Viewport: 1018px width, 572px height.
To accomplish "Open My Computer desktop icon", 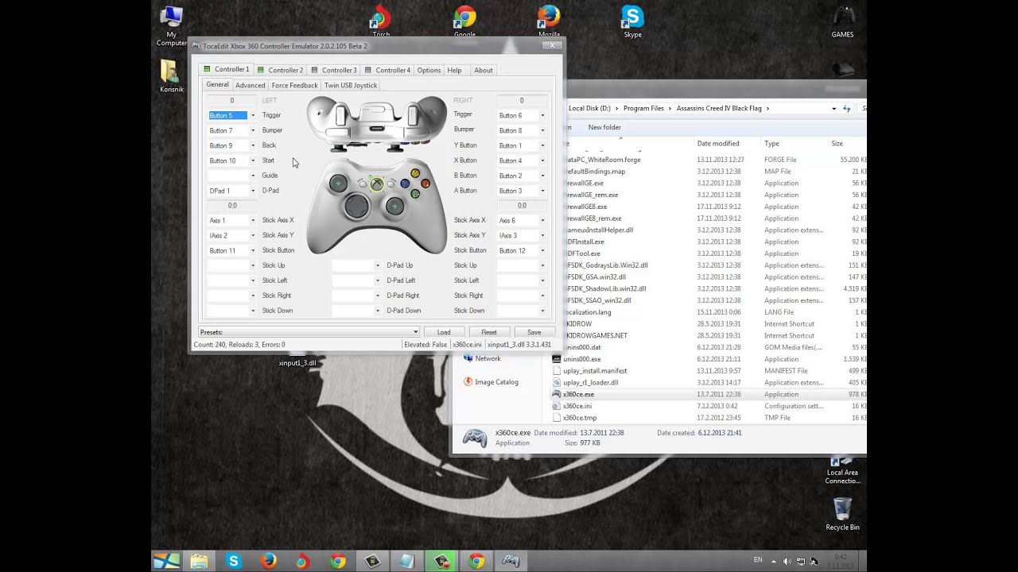I will 171,27.
